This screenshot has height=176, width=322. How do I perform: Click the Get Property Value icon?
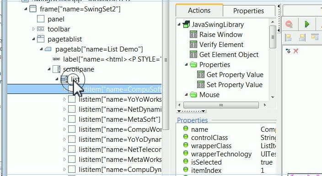pyautogui.click(x=201, y=74)
